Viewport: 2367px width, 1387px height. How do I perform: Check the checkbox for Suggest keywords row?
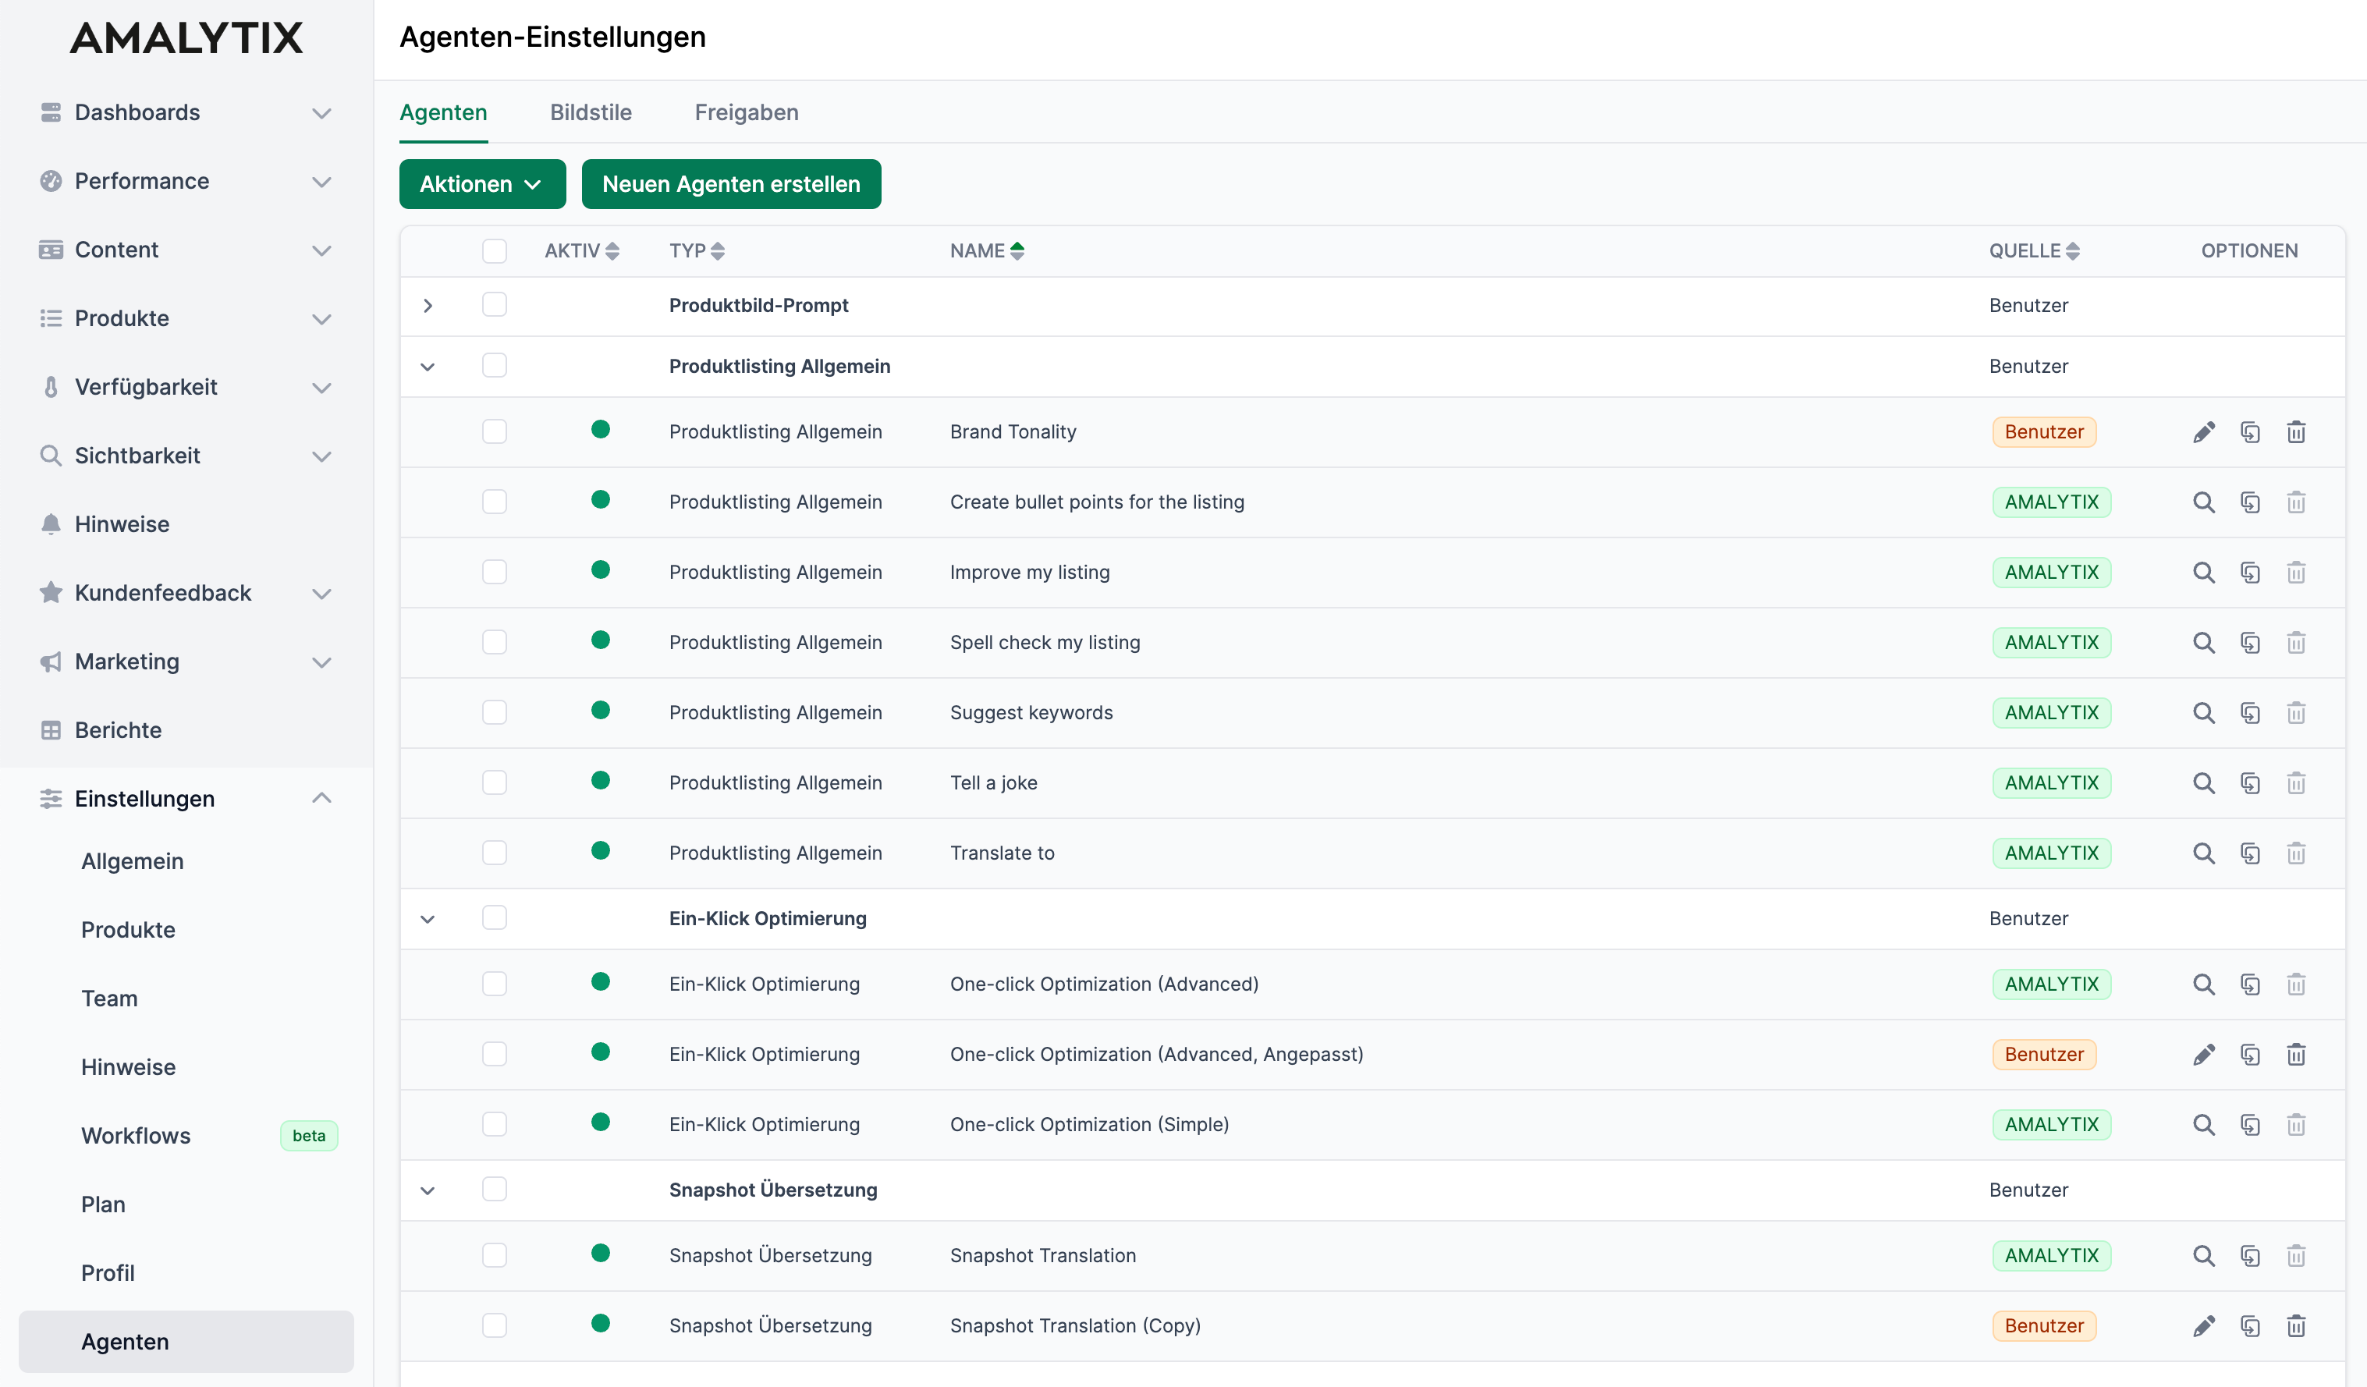(494, 711)
